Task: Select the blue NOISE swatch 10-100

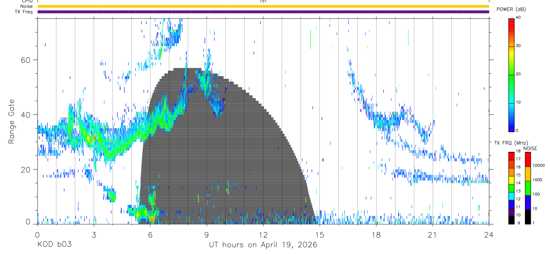Action: point(528,202)
